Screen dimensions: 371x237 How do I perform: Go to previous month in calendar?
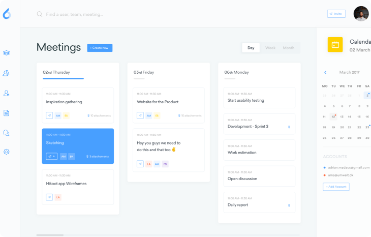(x=325, y=73)
